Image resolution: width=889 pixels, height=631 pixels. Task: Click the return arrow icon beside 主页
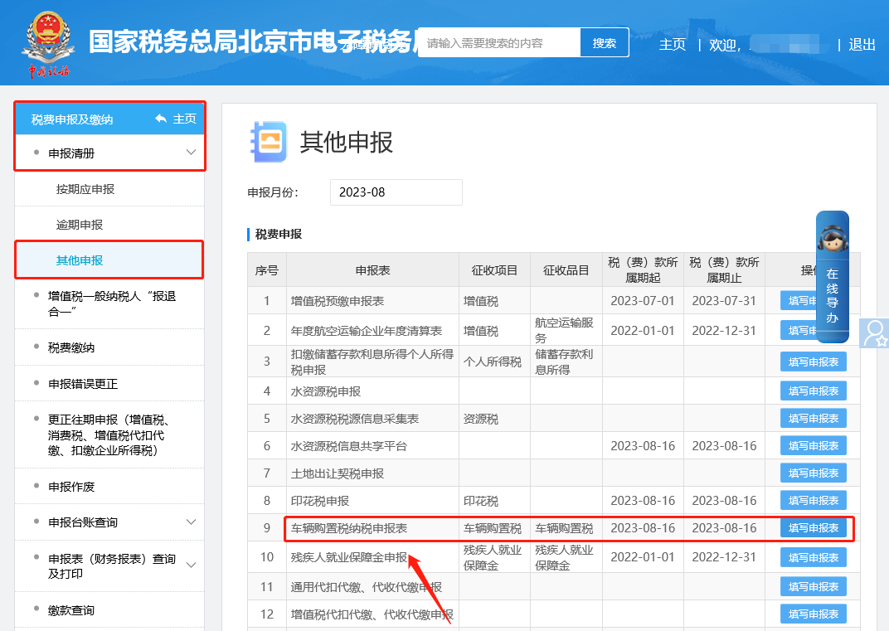pyautogui.click(x=161, y=119)
